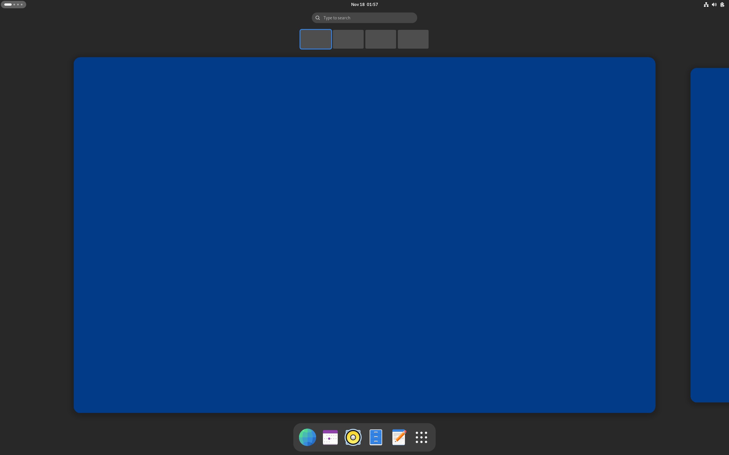729x455 pixels.
Task: Open the clock showing Nov 18 01:57
Action: [364, 5]
